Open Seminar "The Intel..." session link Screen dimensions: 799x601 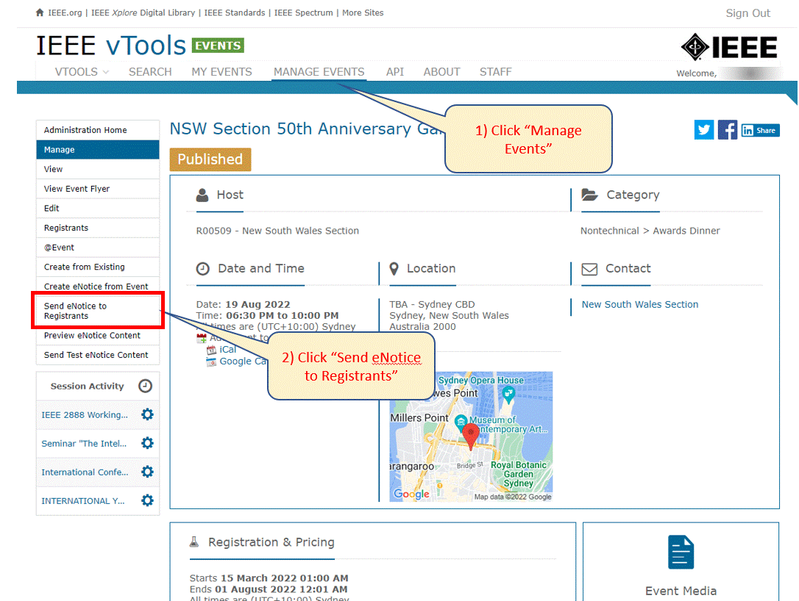84,443
